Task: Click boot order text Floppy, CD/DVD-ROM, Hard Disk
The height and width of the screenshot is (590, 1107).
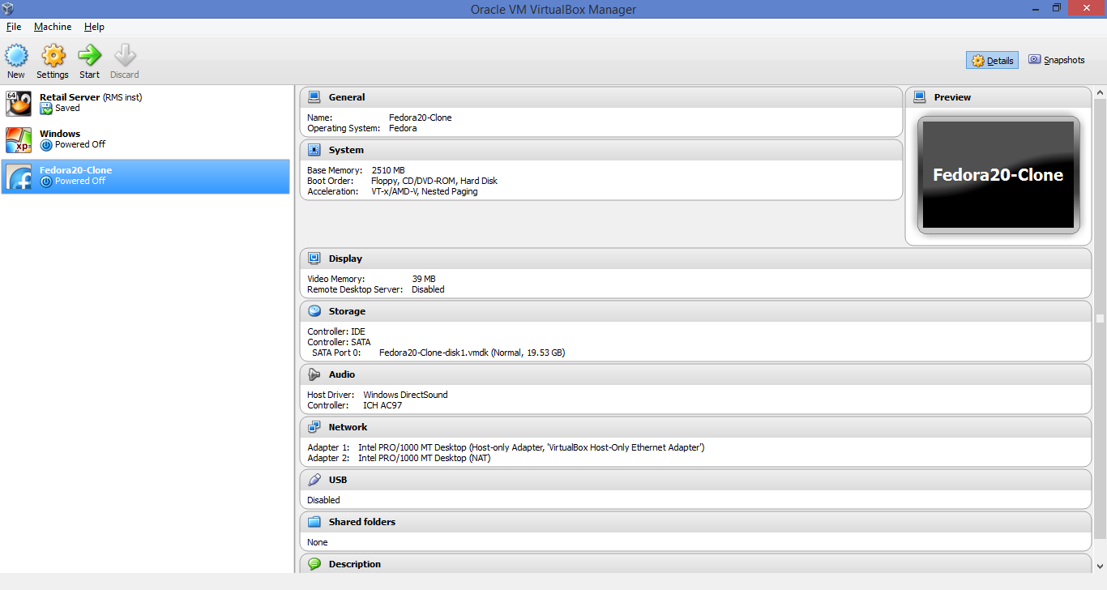Action: 434,181
